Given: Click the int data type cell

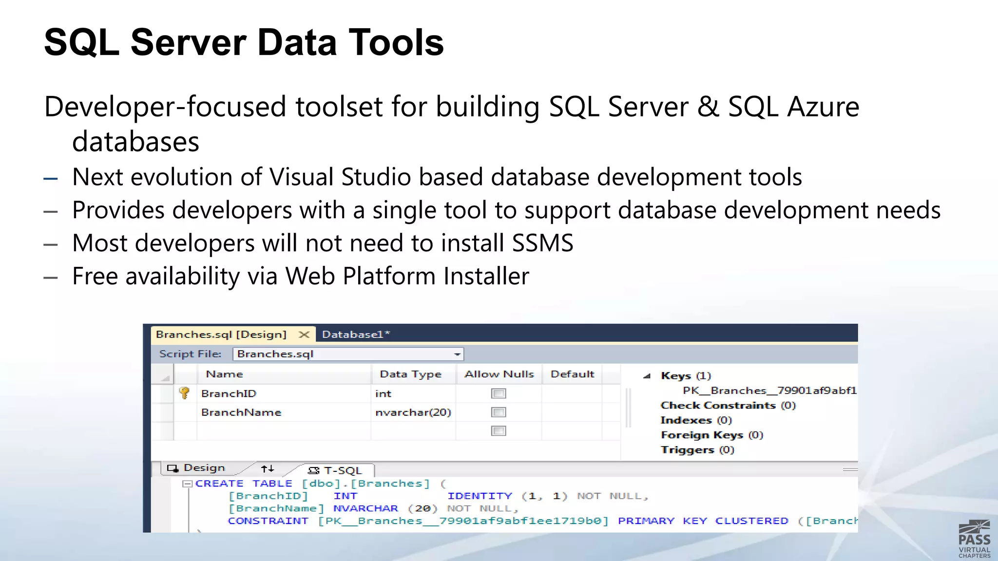Looking at the screenshot, I should coord(413,393).
